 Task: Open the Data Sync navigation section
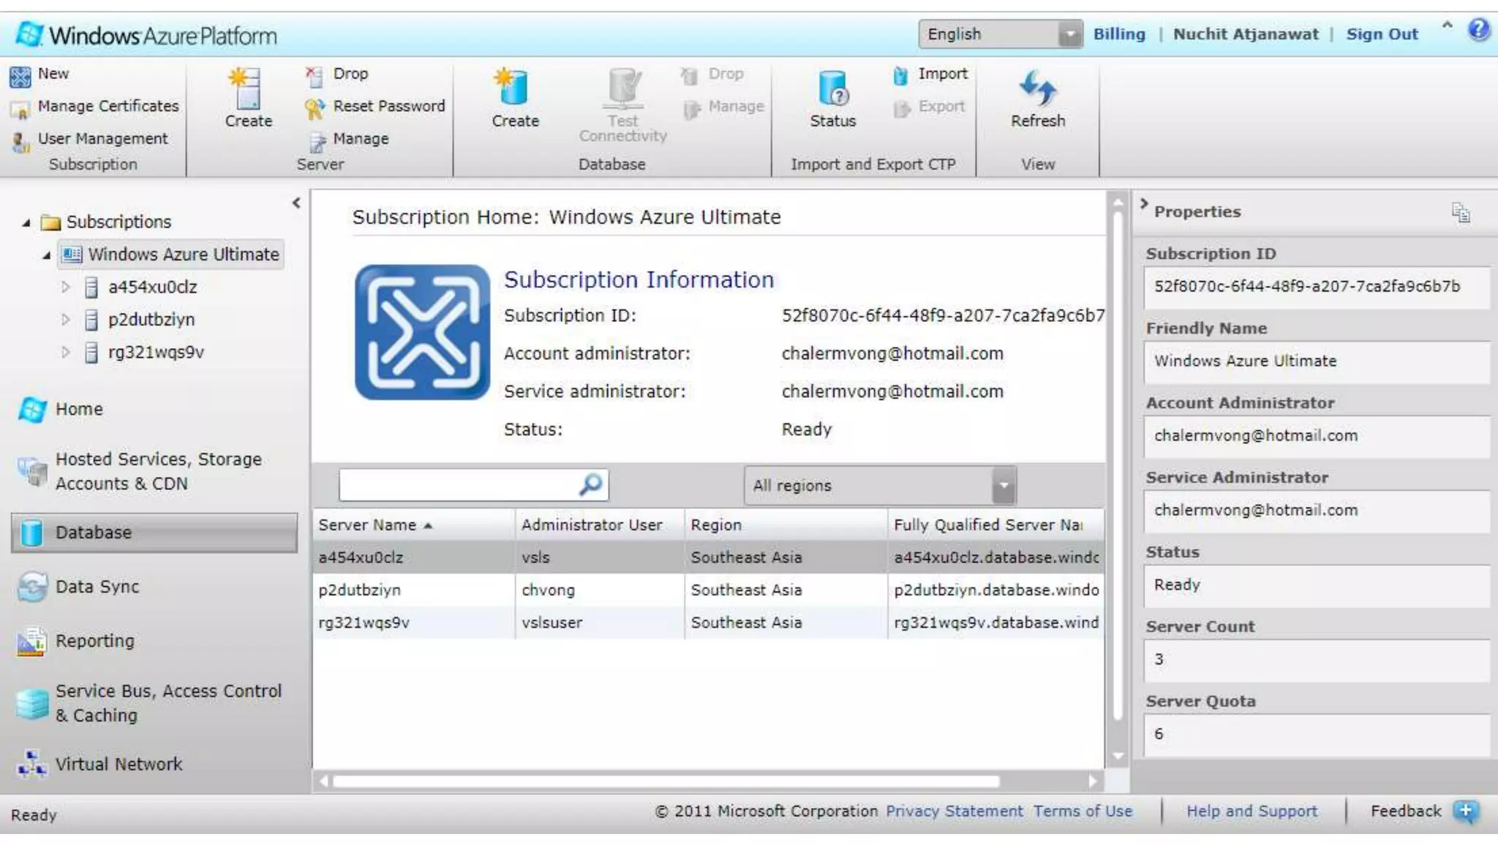pyautogui.click(x=97, y=587)
